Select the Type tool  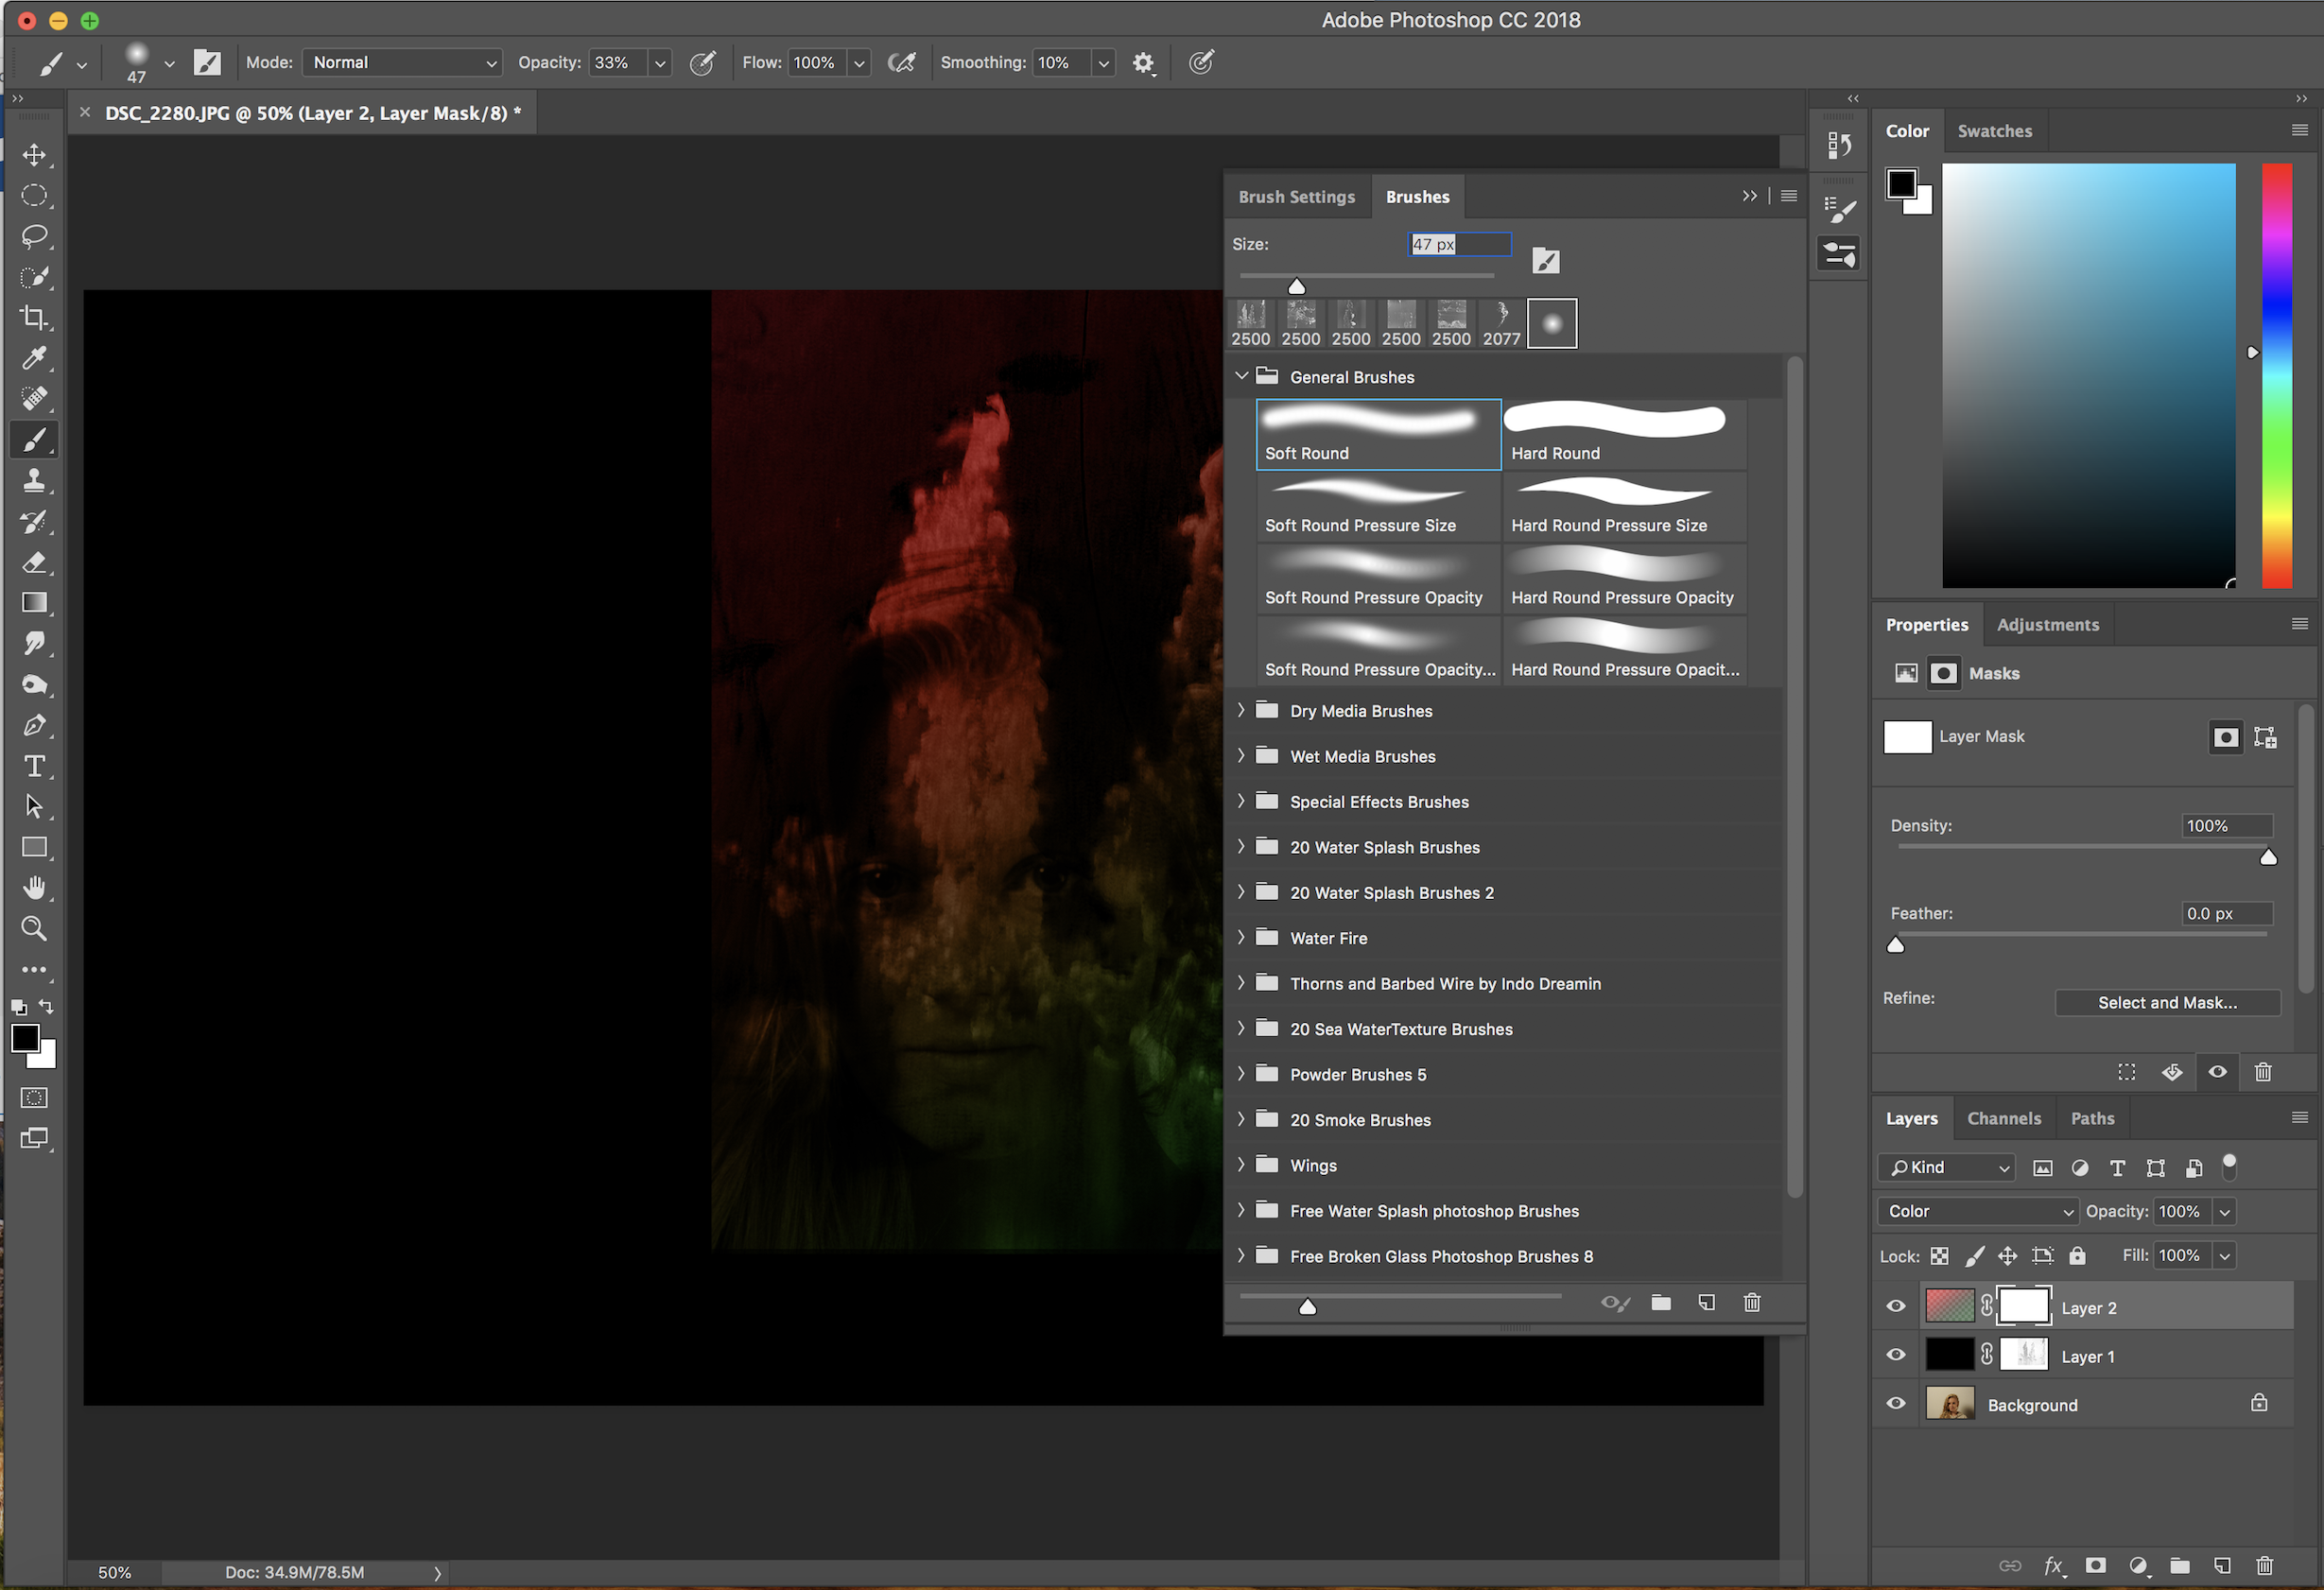pos(34,766)
